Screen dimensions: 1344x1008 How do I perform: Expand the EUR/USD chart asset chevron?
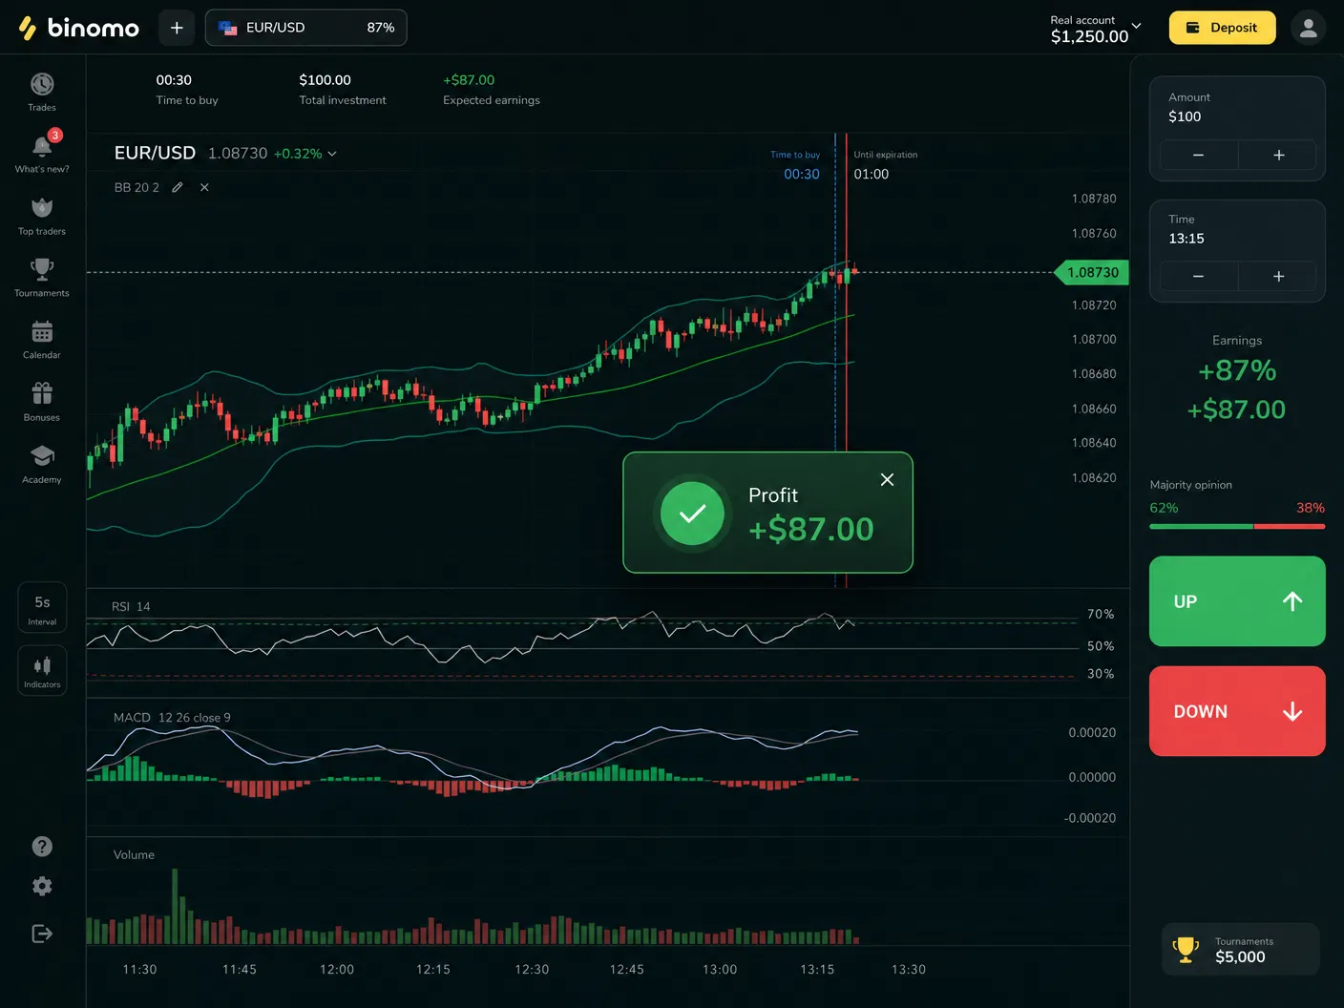pos(332,154)
